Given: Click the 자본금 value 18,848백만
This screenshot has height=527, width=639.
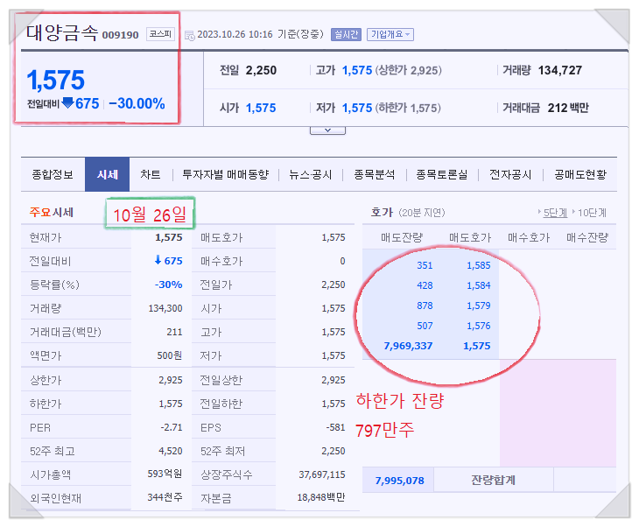Looking at the screenshot, I should [x=320, y=497].
